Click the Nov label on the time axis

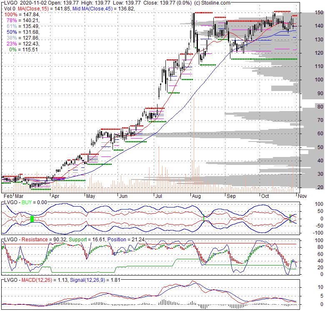pyautogui.click(x=302, y=196)
